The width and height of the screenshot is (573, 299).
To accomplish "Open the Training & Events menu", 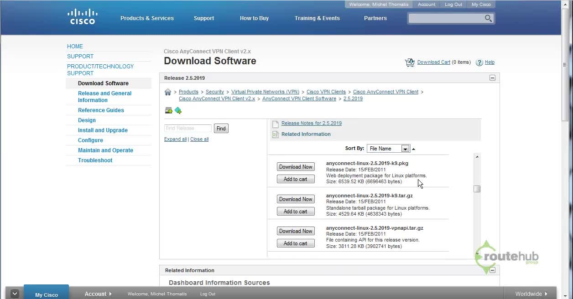I will coord(317,18).
